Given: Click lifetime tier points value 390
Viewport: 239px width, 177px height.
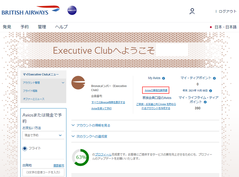Looking at the screenshot, I should (x=198, y=108).
